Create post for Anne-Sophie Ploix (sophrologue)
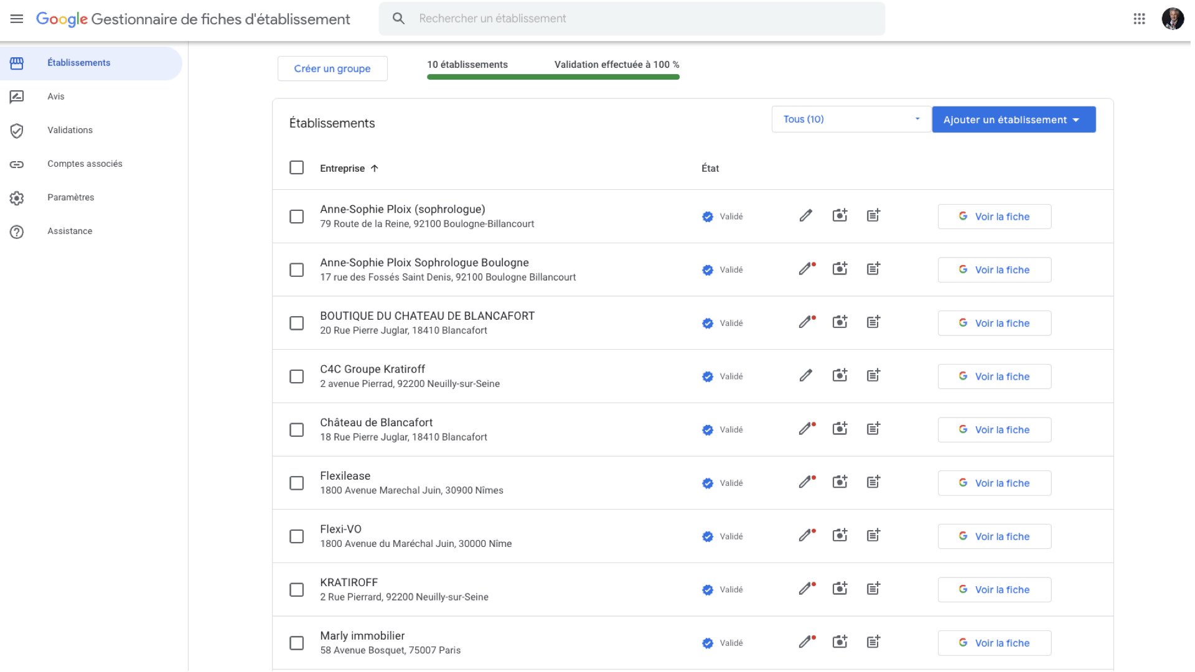The image size is (1195, 672). tap(874, 215)
